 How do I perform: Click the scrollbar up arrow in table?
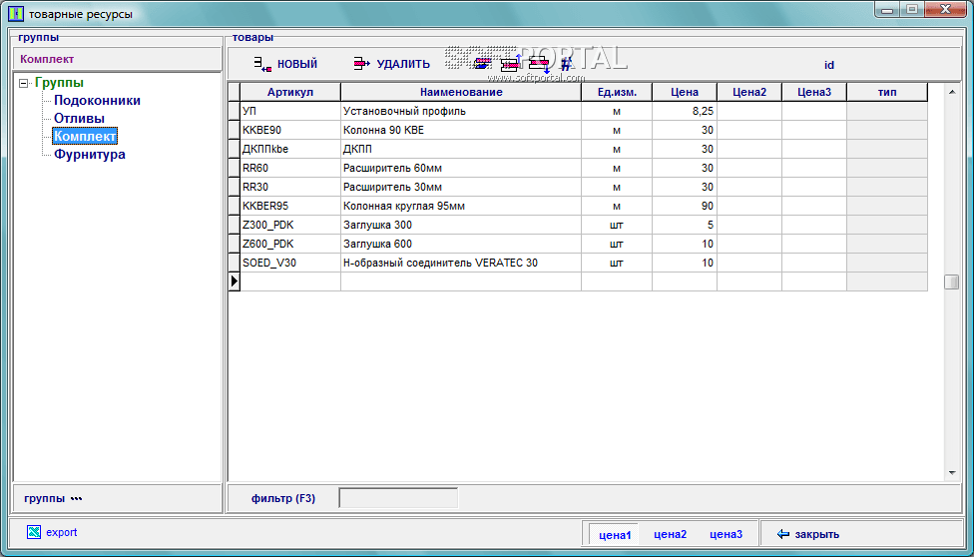coord(952,92)
